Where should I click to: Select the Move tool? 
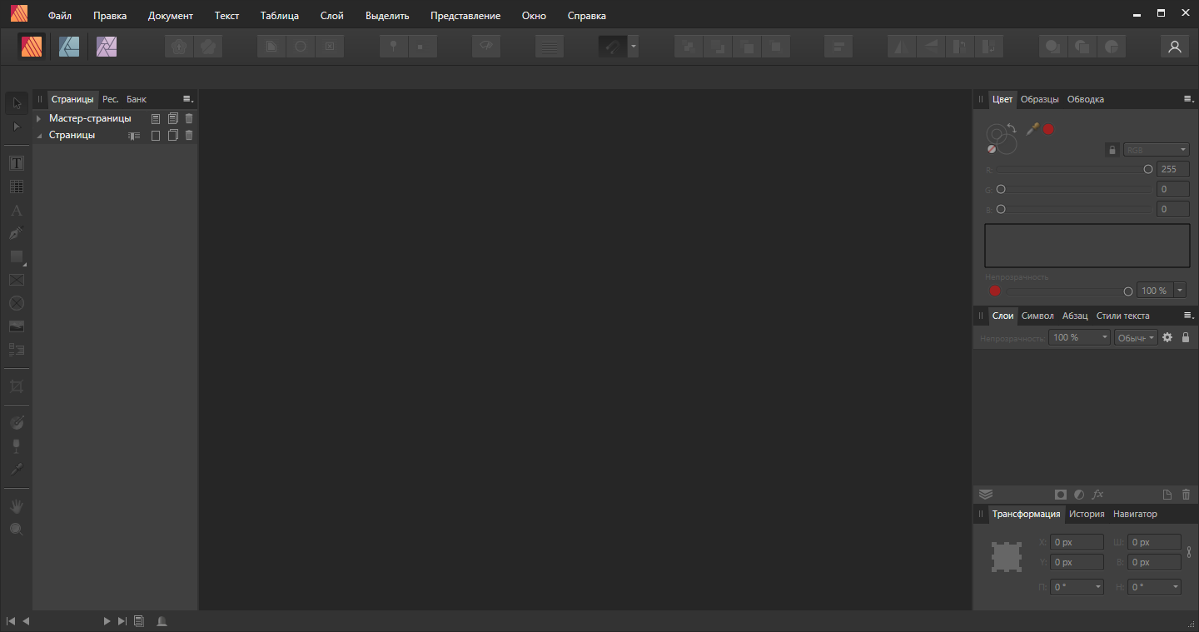17,103
